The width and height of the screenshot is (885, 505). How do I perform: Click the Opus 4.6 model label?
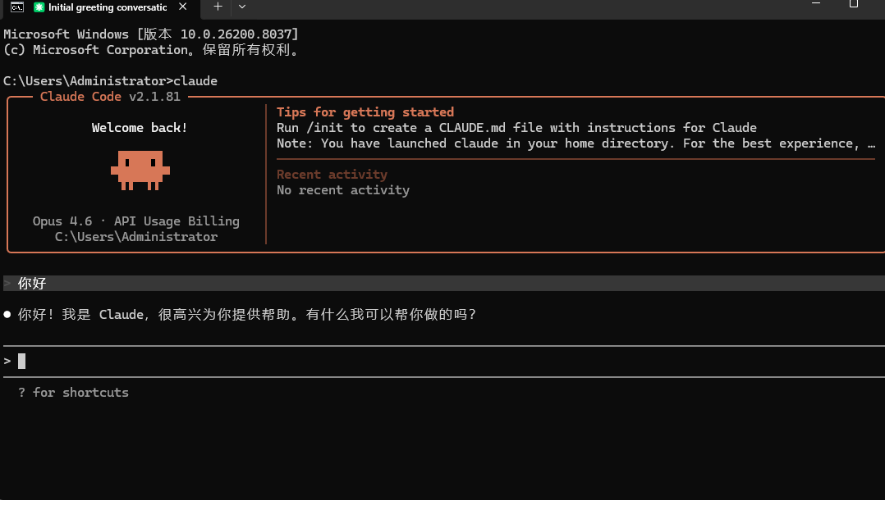click(62, 221)
